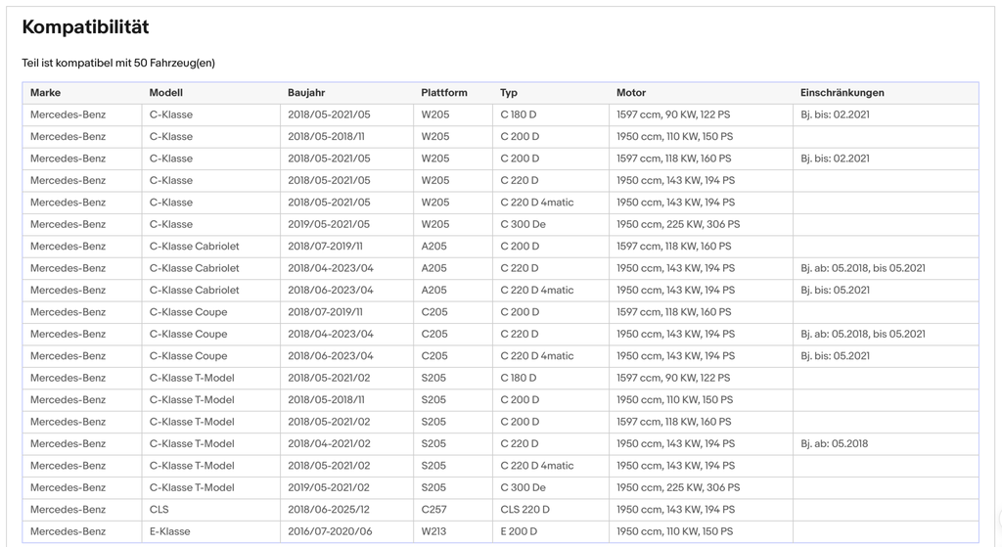
Task: Select C-Klasse Cabriolet in the C 200 D row
Action: click(195, 246)
